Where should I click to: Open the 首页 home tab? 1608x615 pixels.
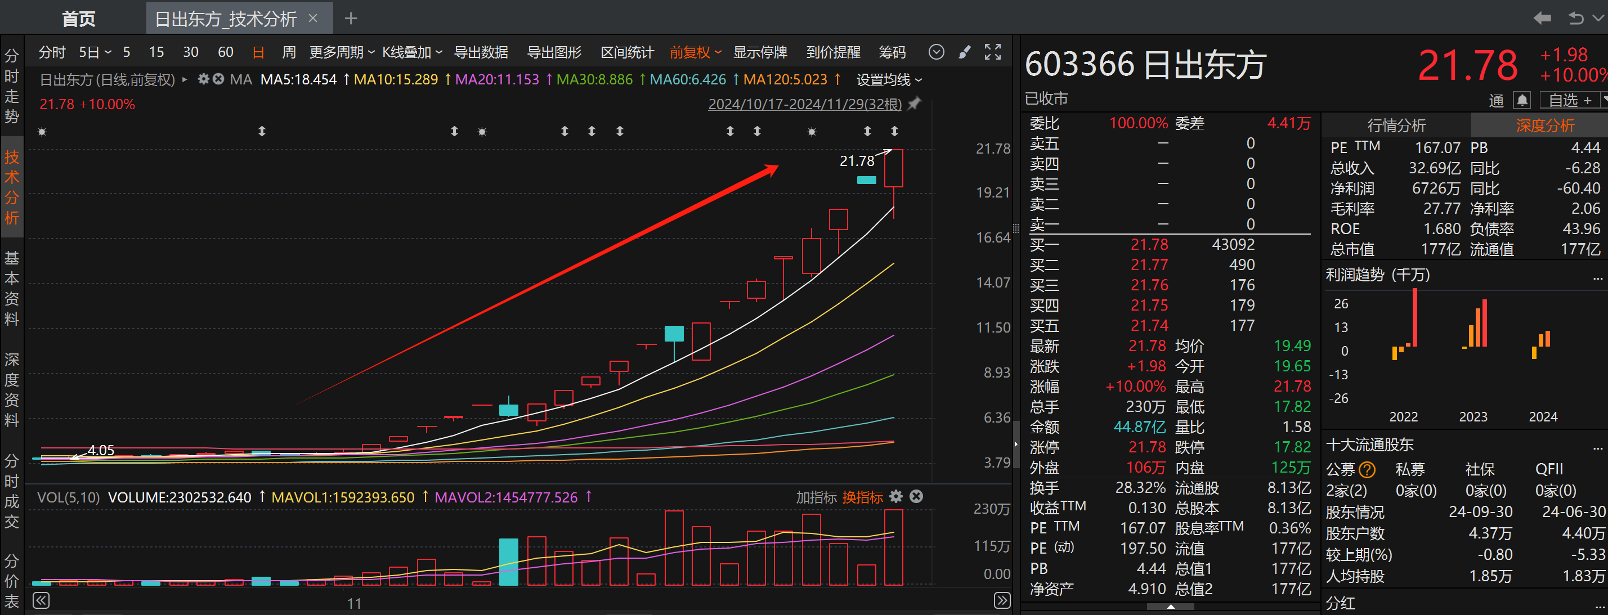[79, 19]
